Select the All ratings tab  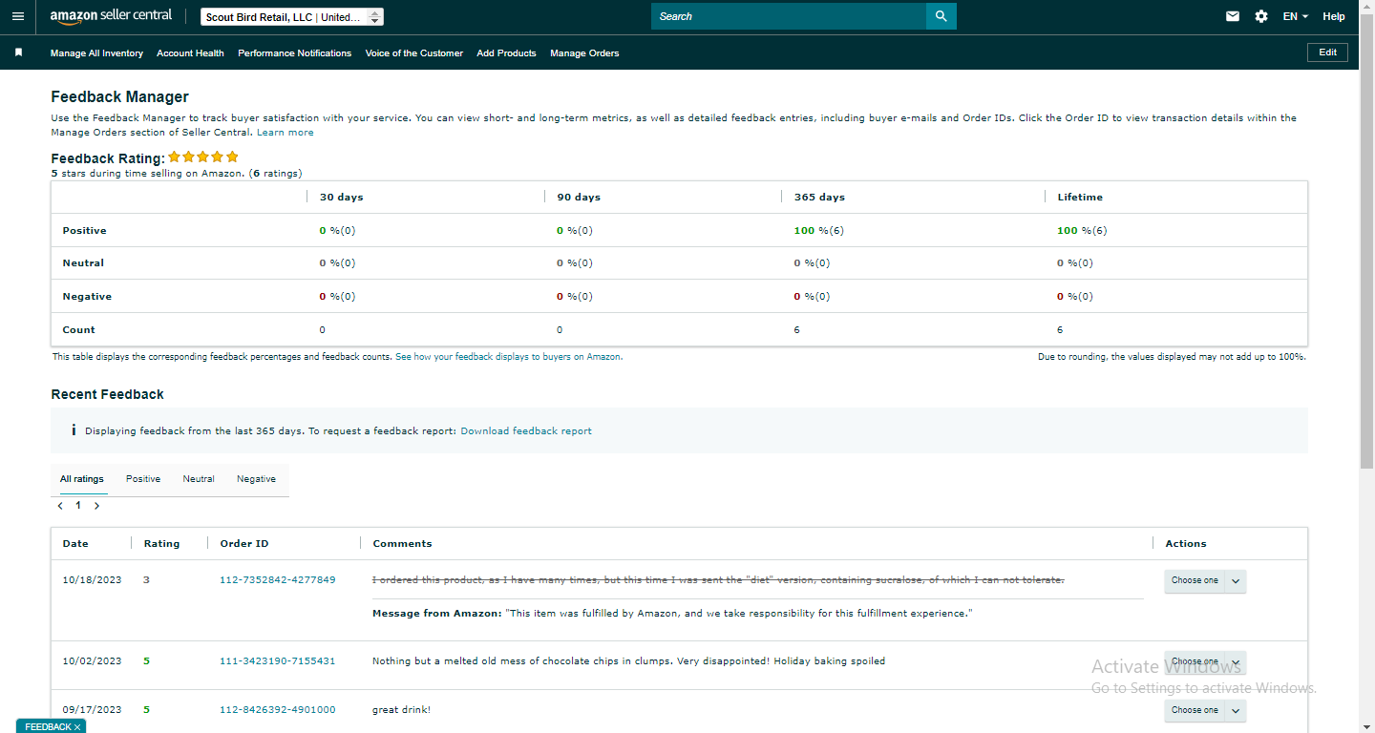[x=82, y=479]
